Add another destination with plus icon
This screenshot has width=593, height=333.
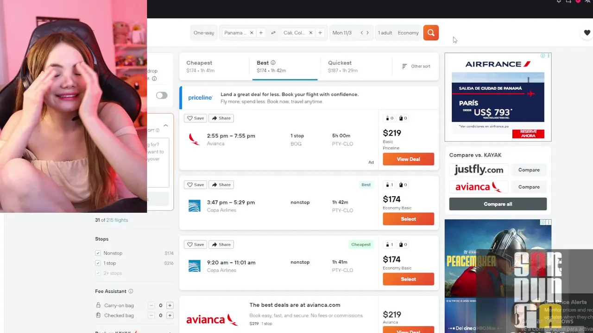320,33
